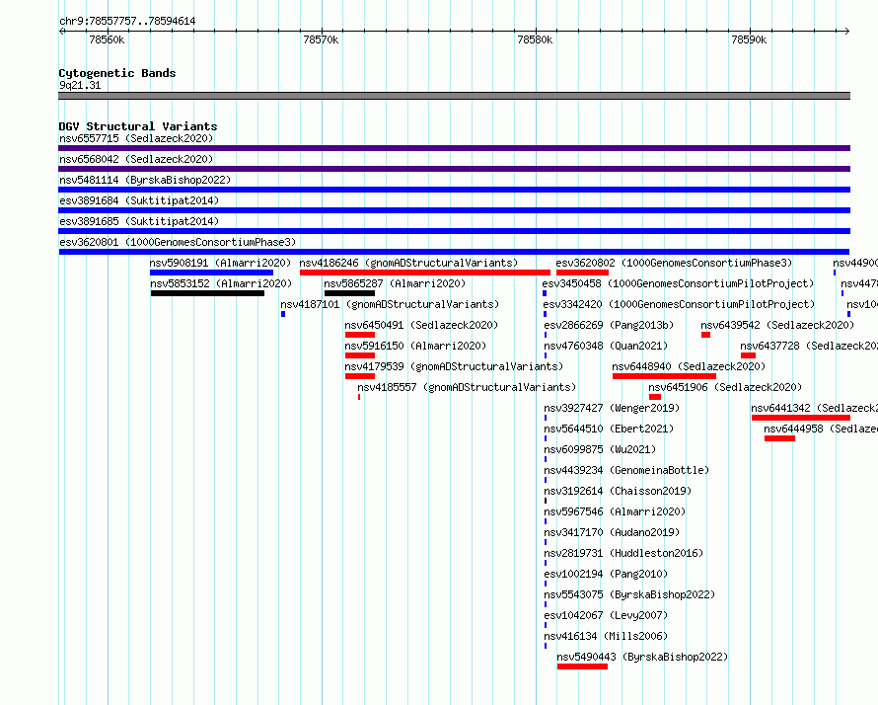Select nsv4439234 (GenomeinaBottle) label
878x705 pixels.
[x=626, y=470]
